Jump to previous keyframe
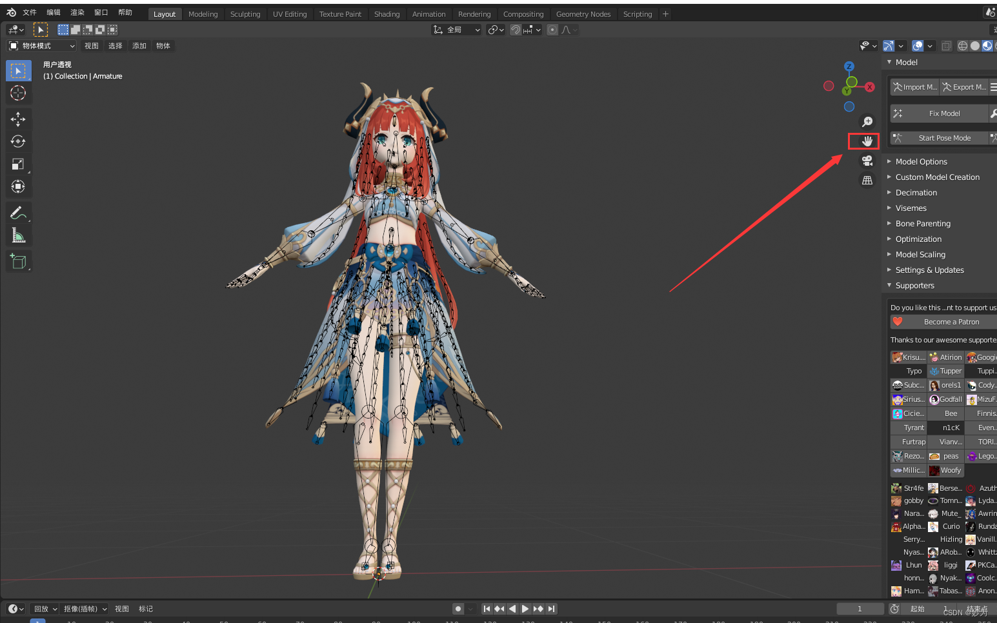Image resolution: width=997 pixels, height=623 pixels. pyautogui.click(x=499, y=609)
